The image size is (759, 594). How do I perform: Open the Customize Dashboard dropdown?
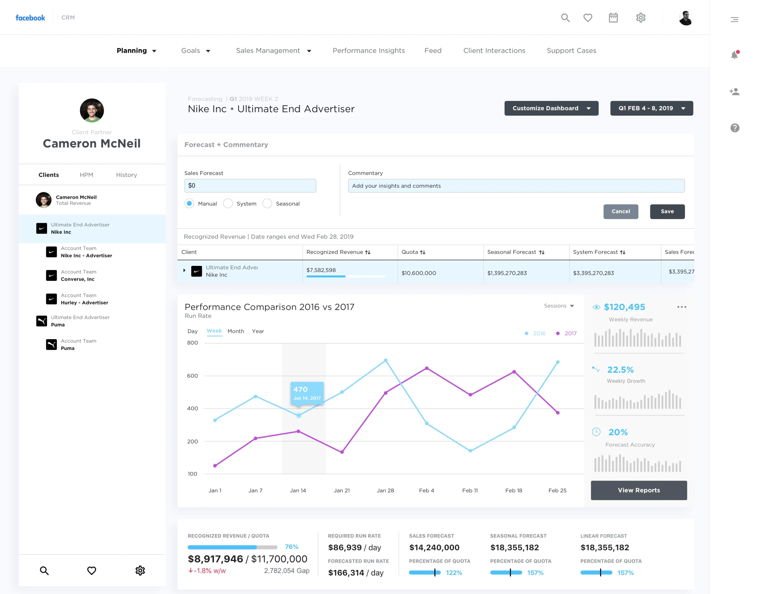point(551,108)
